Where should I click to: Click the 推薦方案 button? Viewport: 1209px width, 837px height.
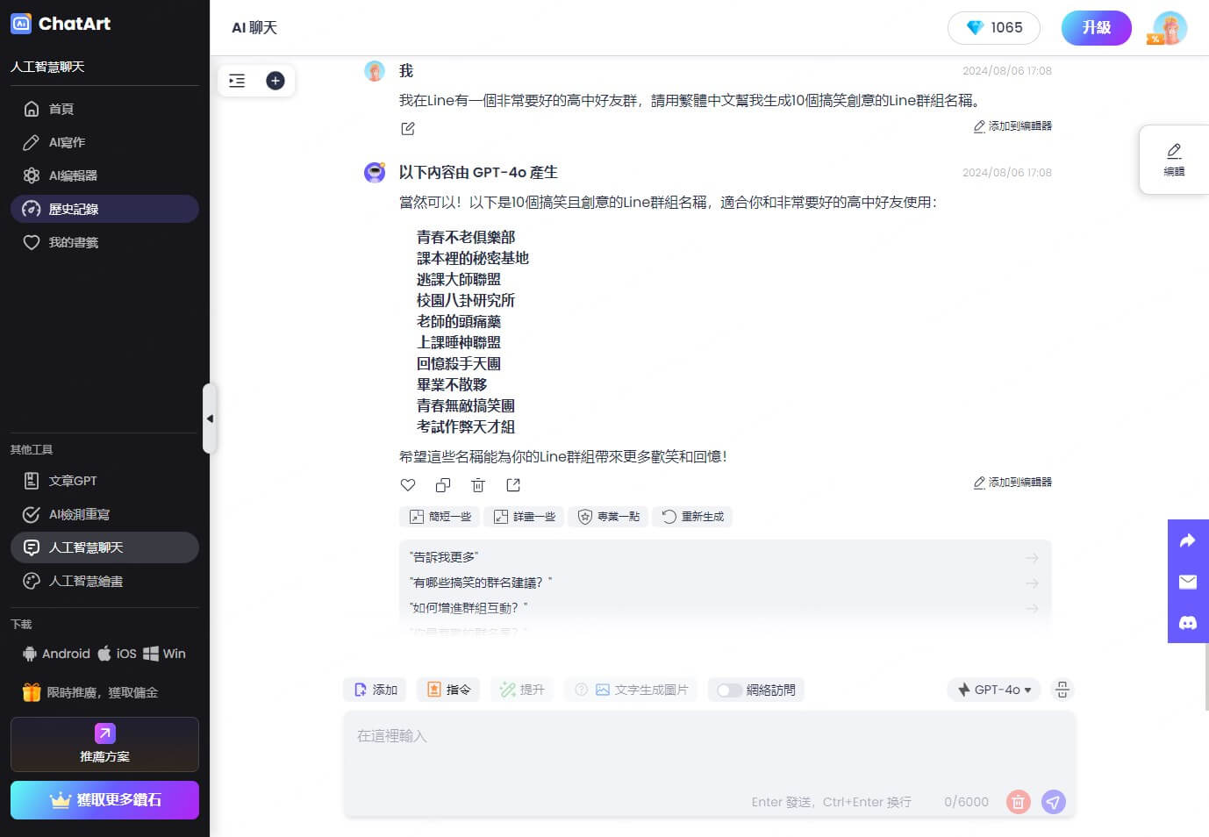(104, 744)
